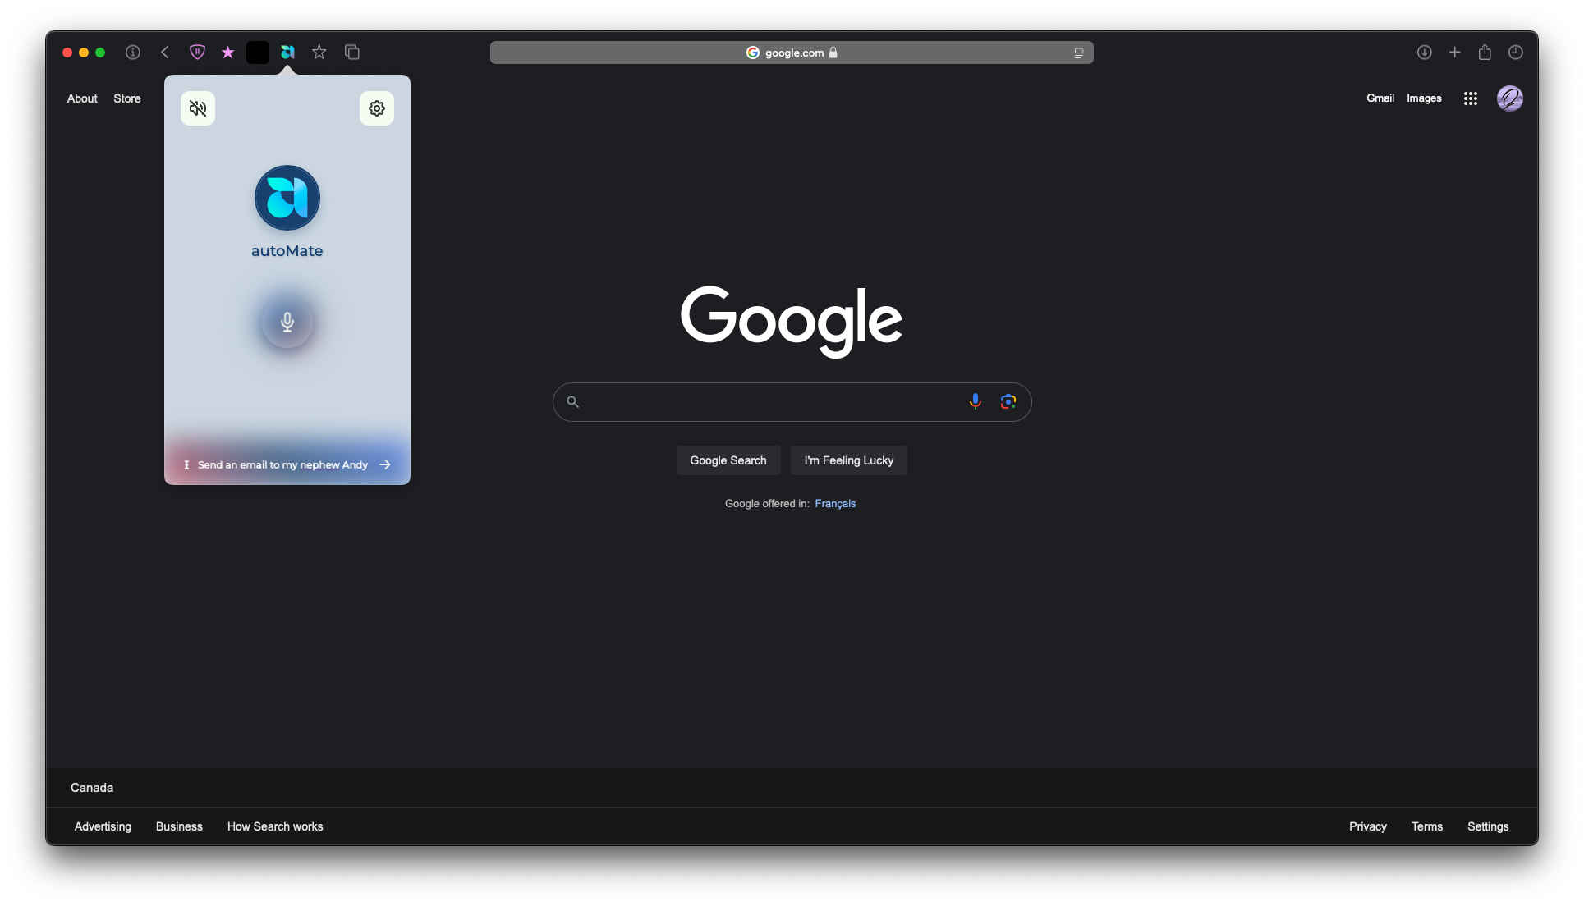Tap the autoMate microphone button
This screenshot has height=906, width=1584.
(x=287, y=322)
